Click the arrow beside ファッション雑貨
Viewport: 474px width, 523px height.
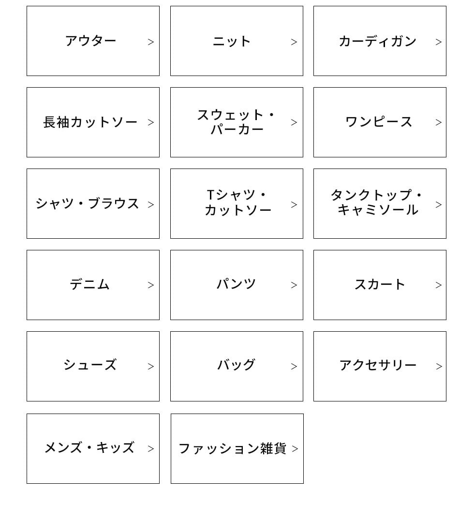click(295, 449)
